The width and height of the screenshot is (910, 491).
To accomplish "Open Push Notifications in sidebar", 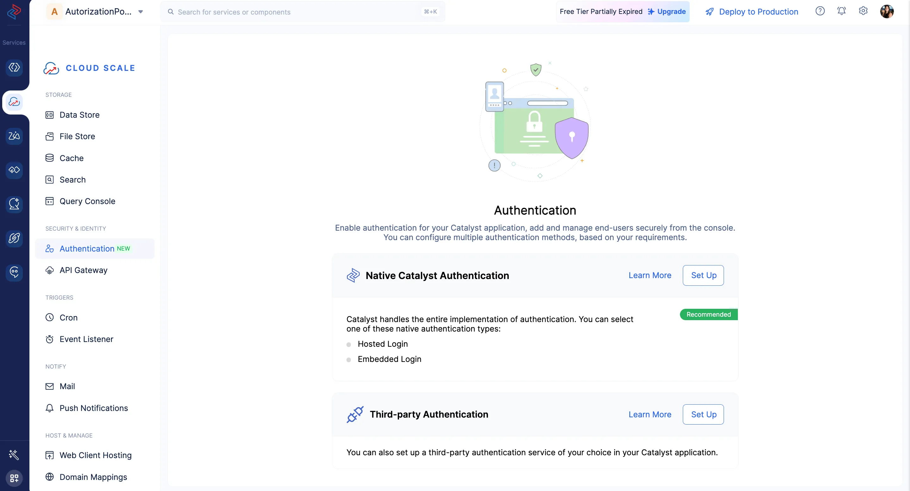I will point(94,408).
